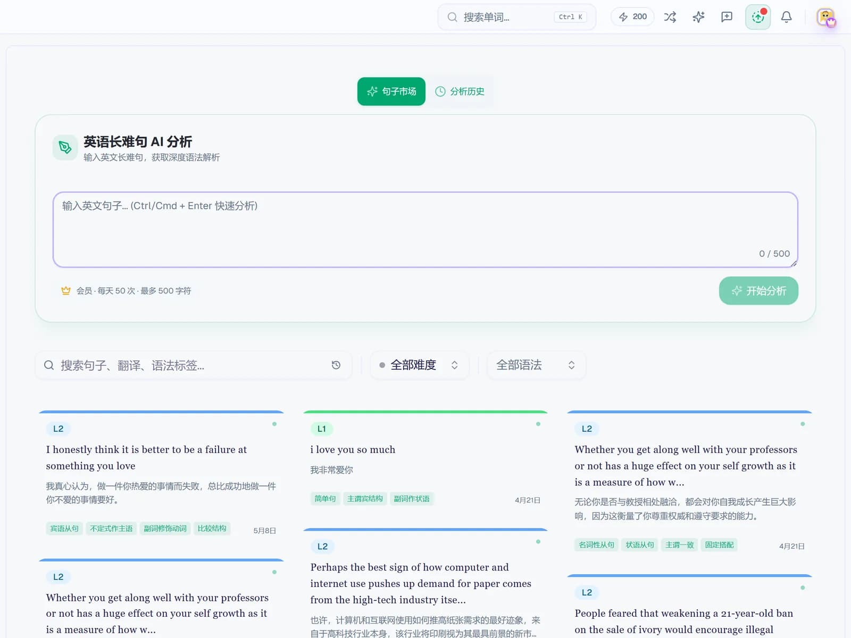Click the green check-in icon with red dot
Viewport: 851px width, 638px height.
click(x=758, y=17)
